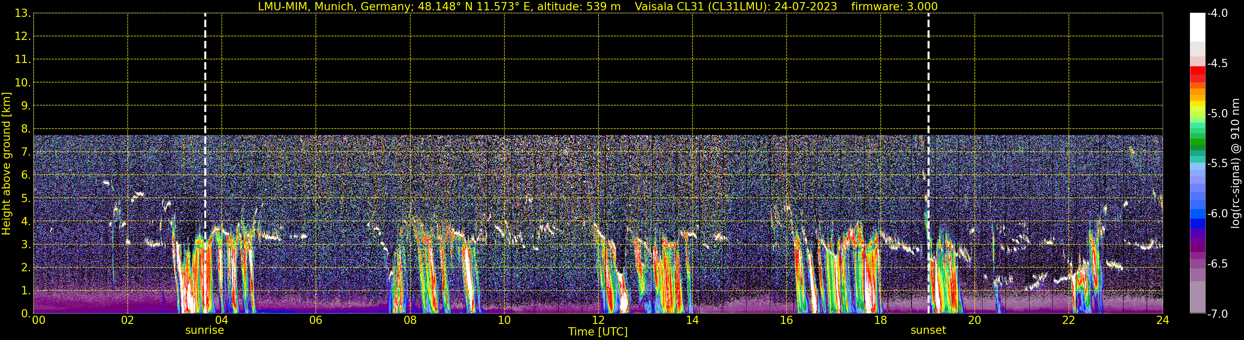Click the '22' time axis tick label

[1069, 320]
